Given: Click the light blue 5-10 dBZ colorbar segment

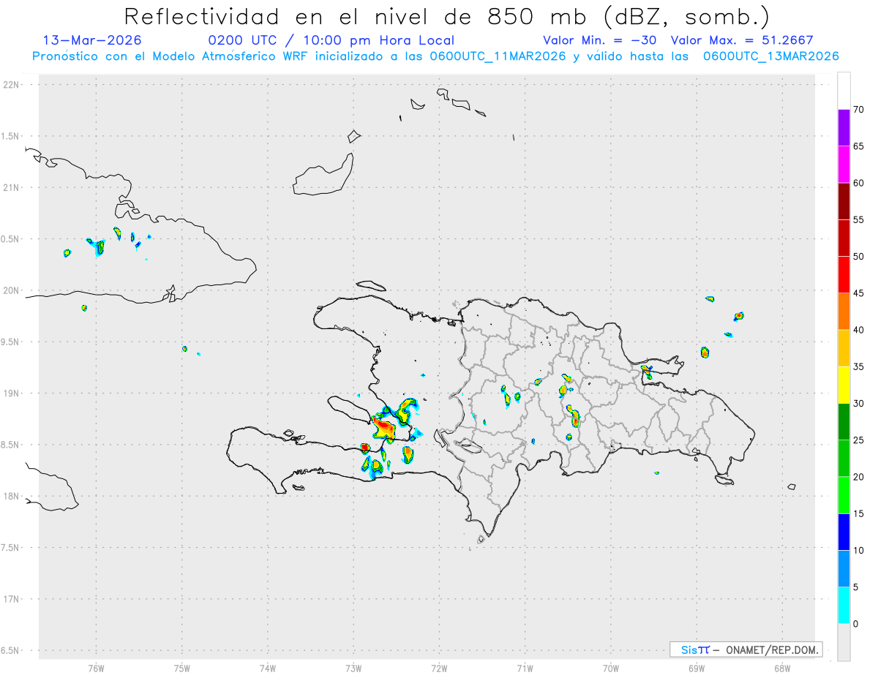Looking at the screenshot, I should [844, 568].
